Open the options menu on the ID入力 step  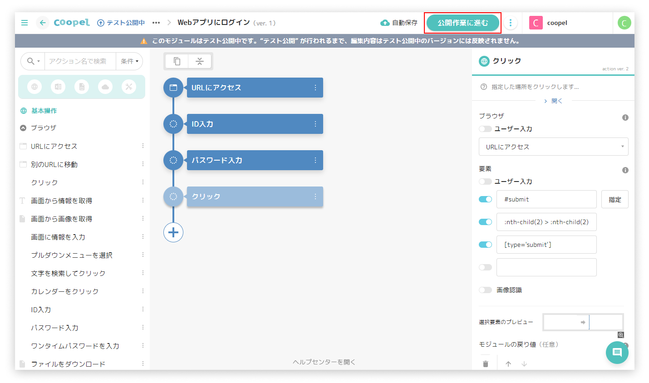pos(315,124)
